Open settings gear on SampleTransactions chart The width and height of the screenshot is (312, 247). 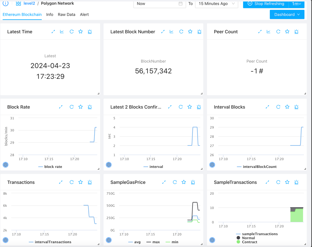(x=212, y=240)
